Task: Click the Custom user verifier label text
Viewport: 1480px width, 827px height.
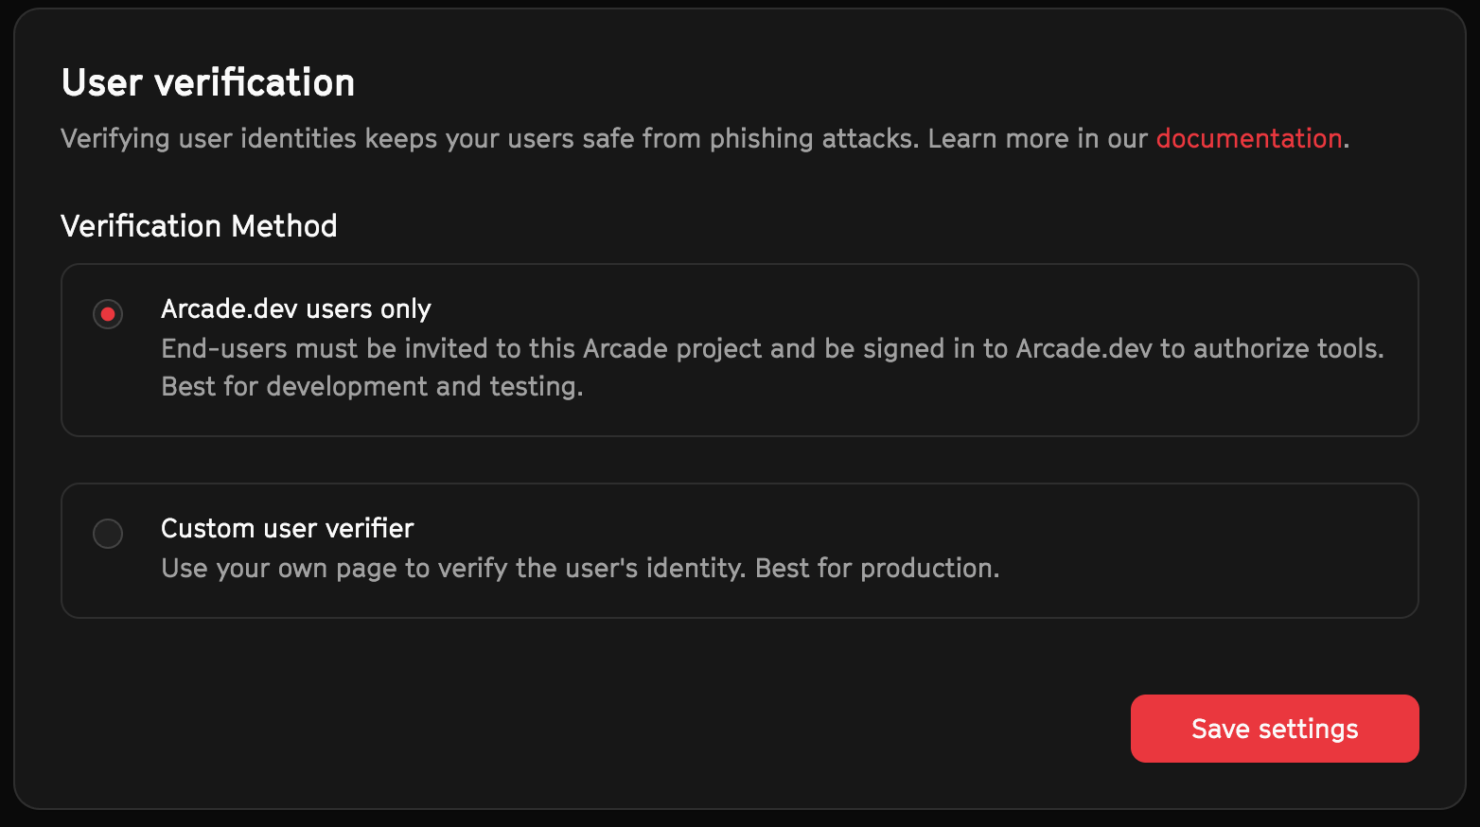Action: (x=287, y=528)
